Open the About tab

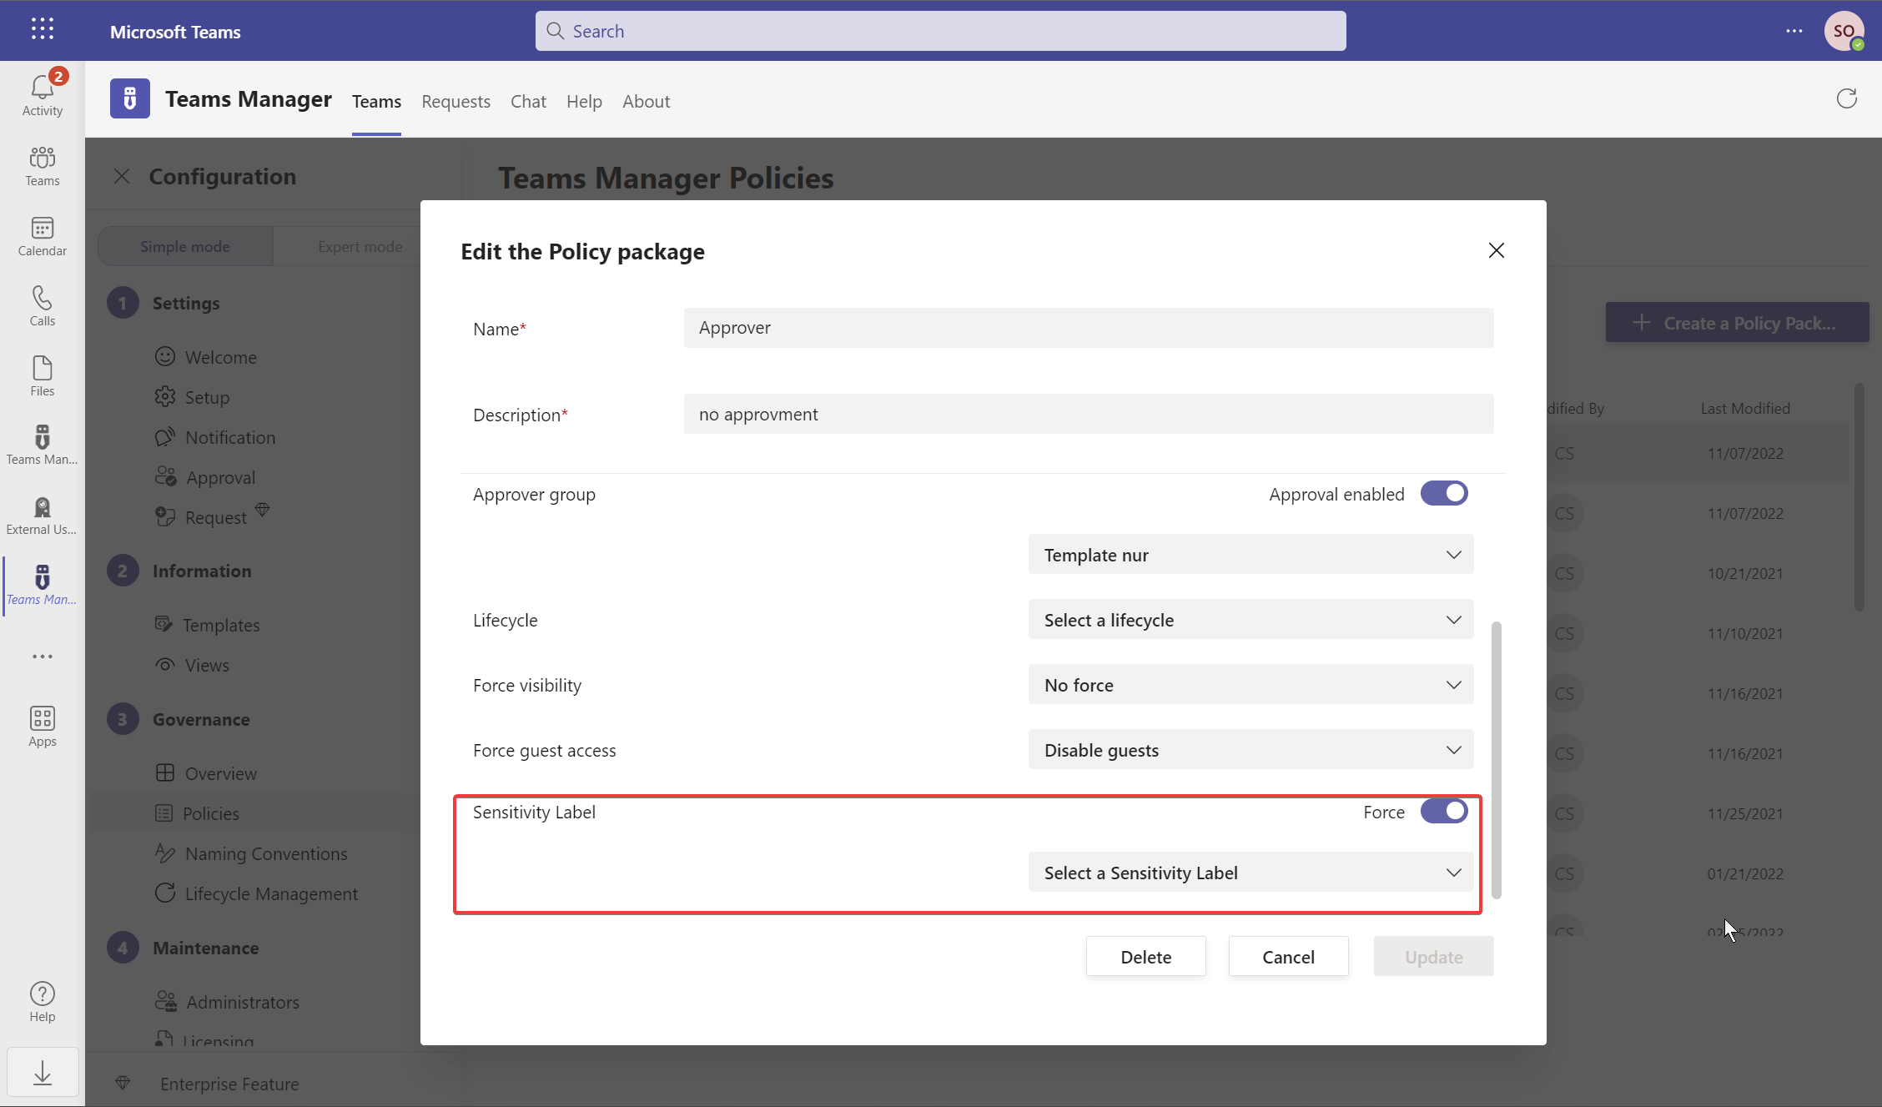[646, 101]
